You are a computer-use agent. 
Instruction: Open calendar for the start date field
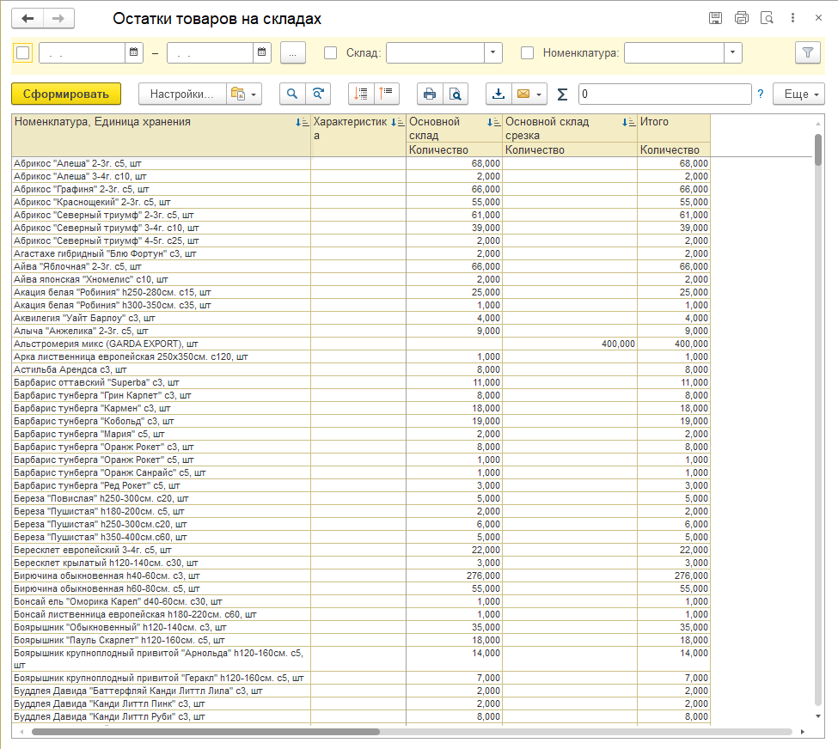(133, 52)
